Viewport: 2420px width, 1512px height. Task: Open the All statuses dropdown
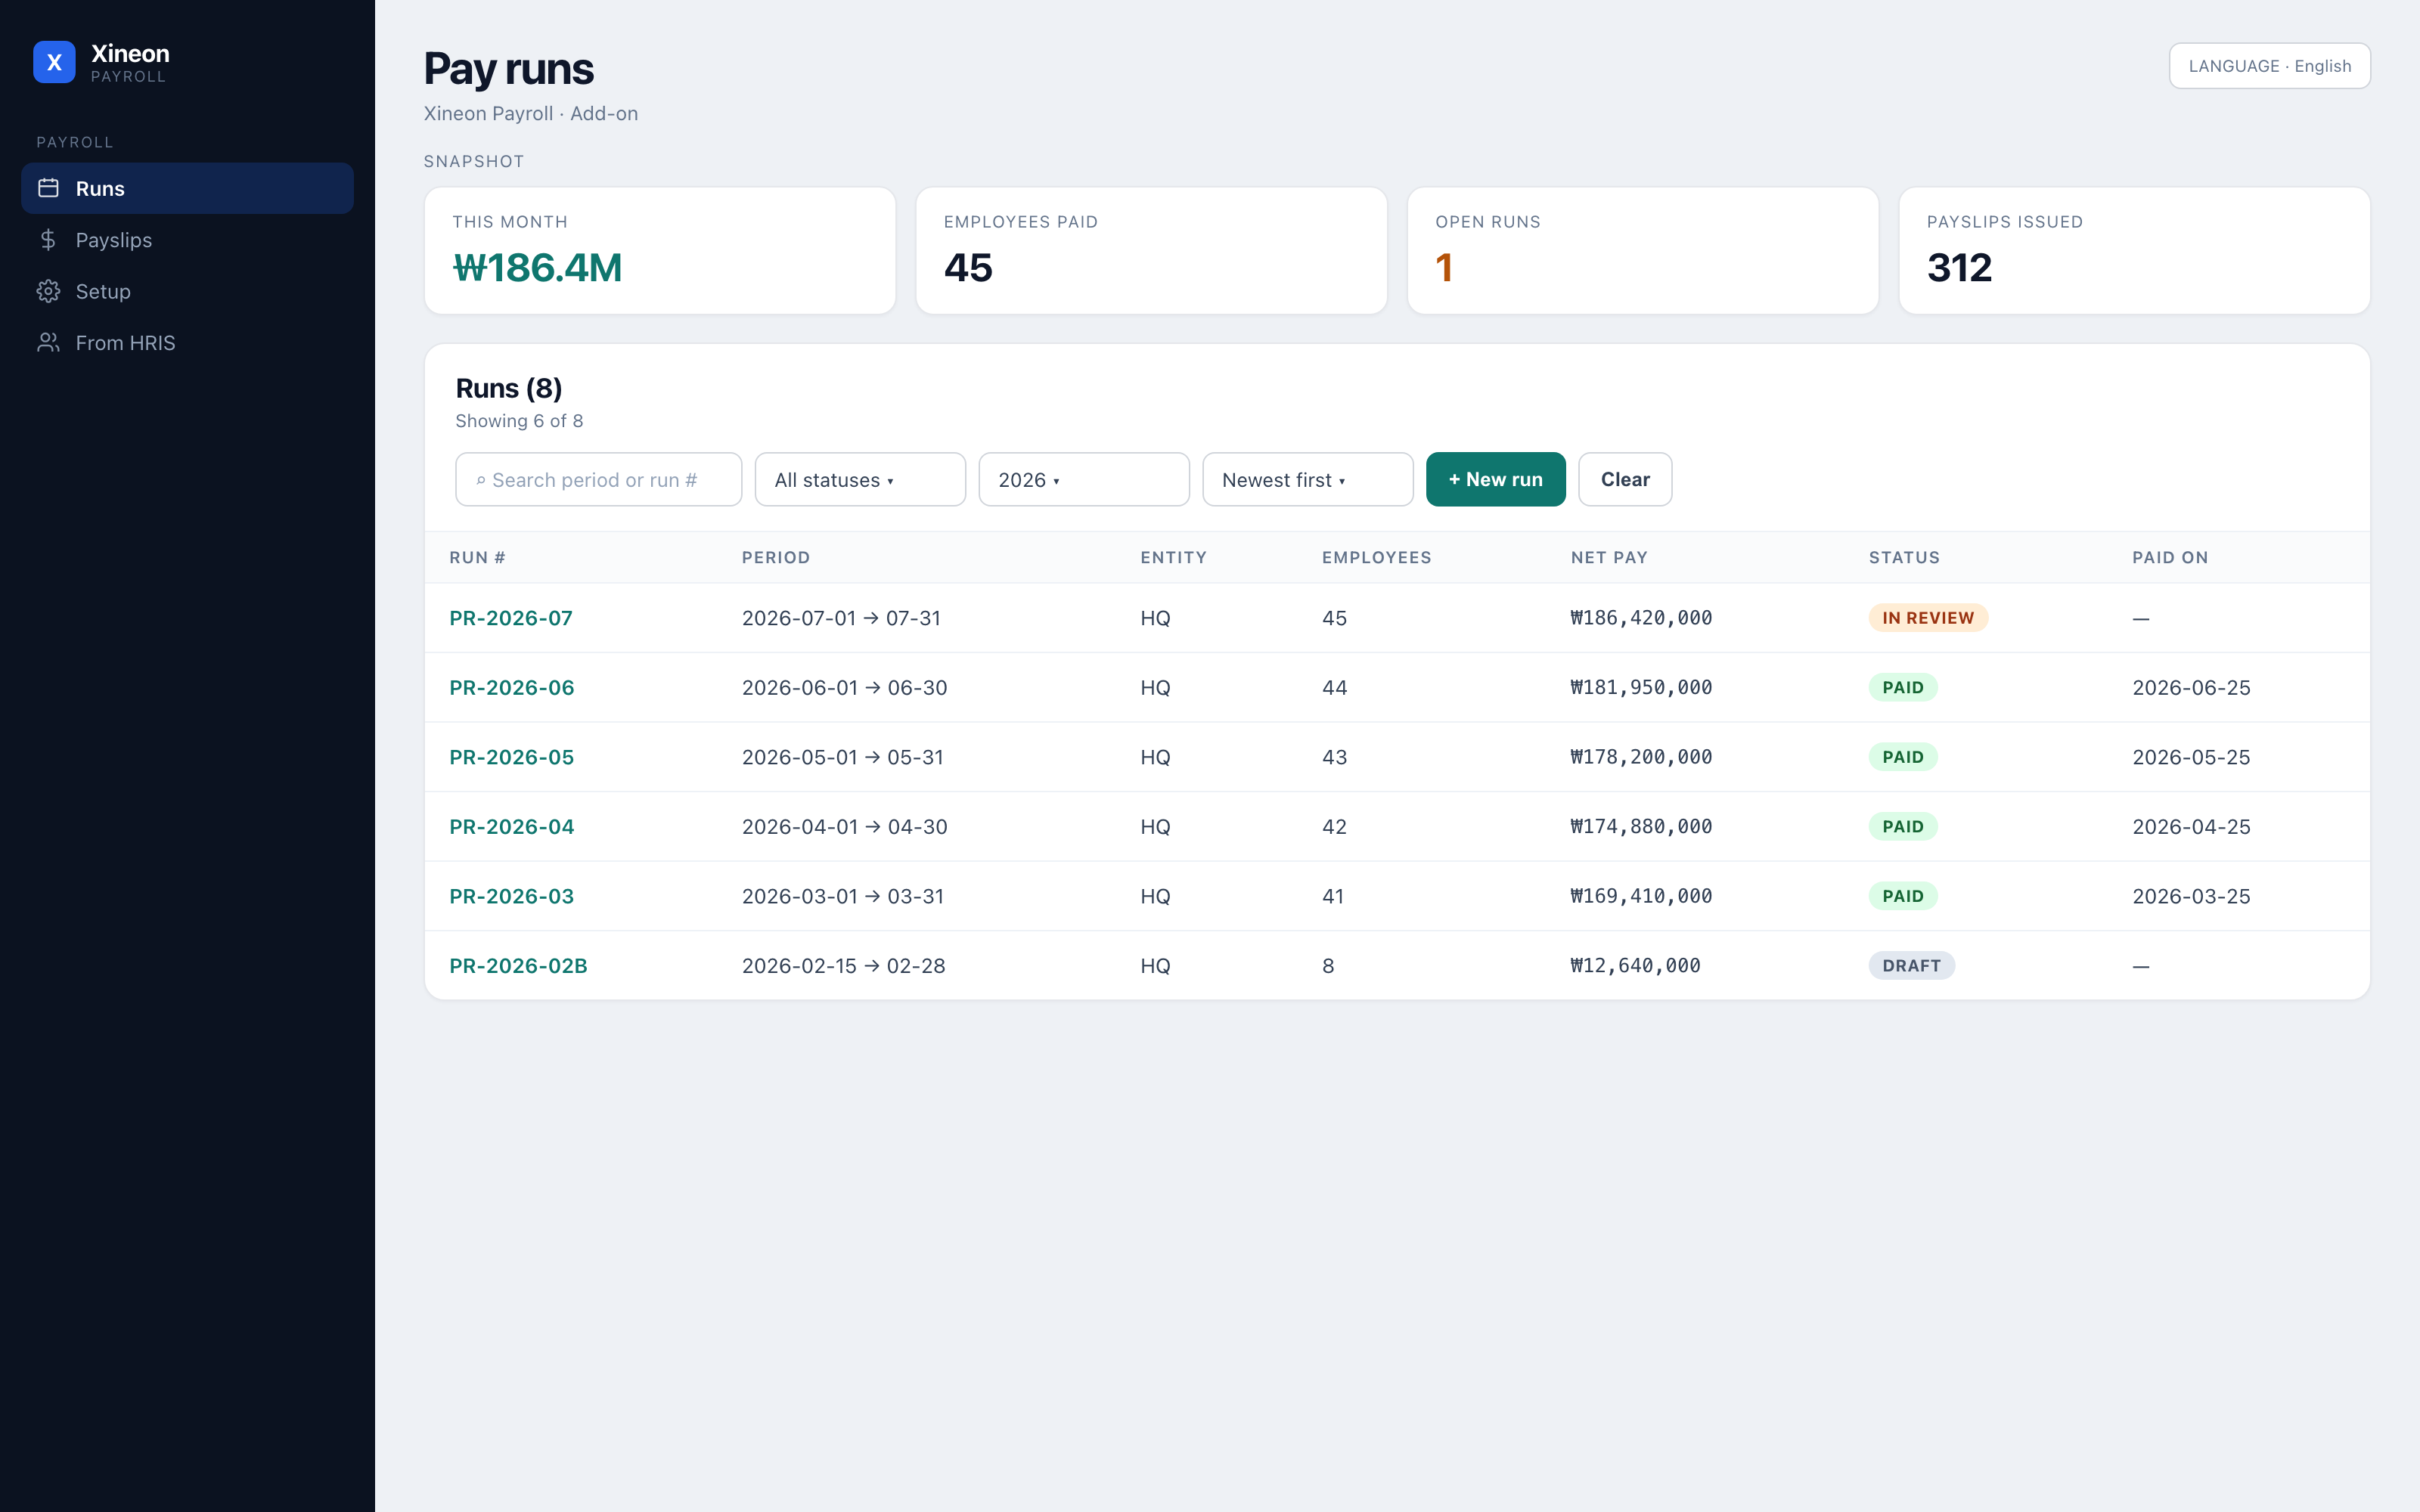860,480
